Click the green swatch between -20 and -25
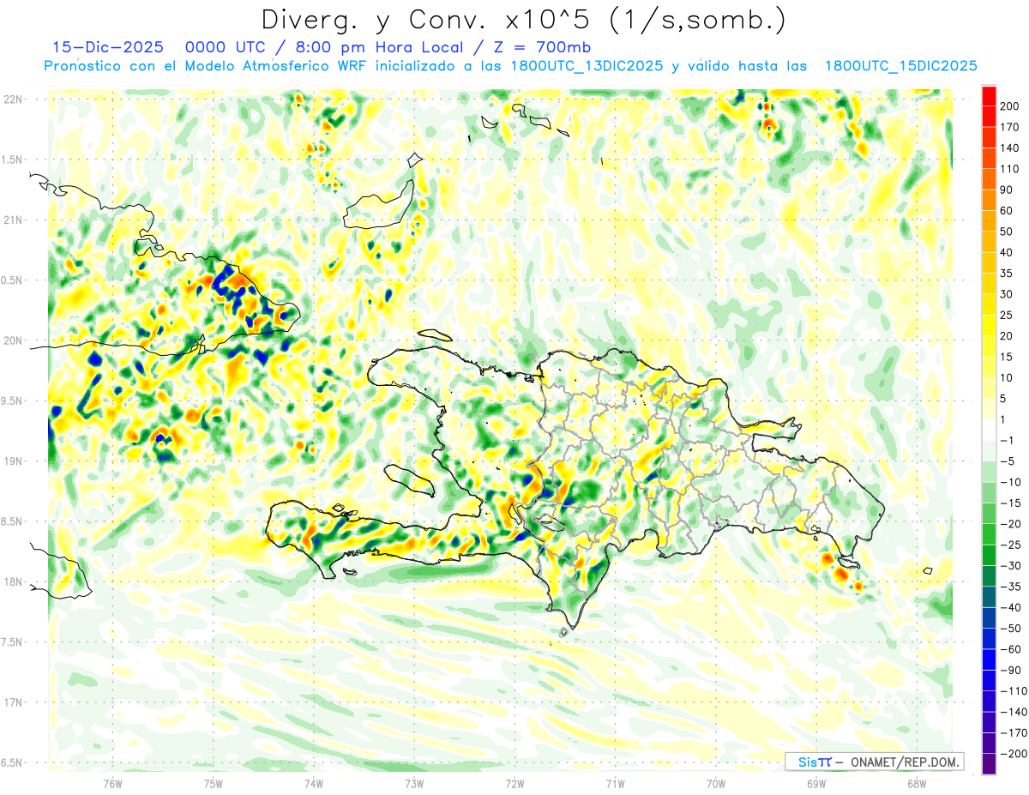Screen dimensions: 1029x795 (x=989, y=534)
